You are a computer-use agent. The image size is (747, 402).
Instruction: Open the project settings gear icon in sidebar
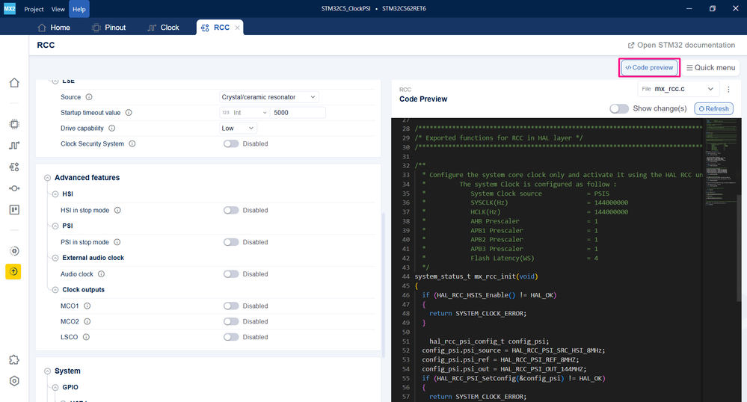[x=14, y=251]
